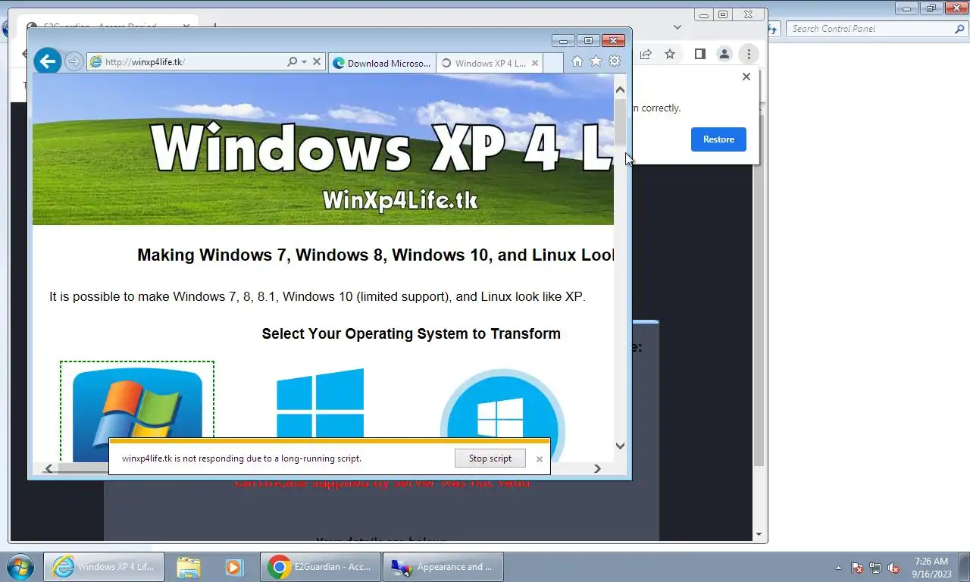Click the WinXp4Life.tk banner image
The height and width of the screenshot is (582, 970).
323,149
